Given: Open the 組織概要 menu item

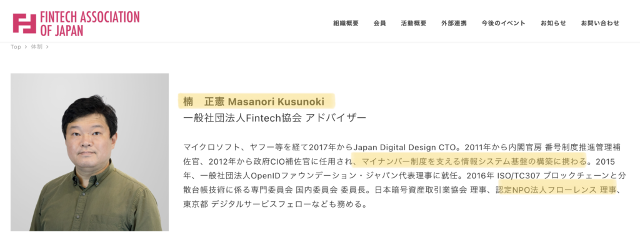Looking at the screenshot, I should coord(346,23).
